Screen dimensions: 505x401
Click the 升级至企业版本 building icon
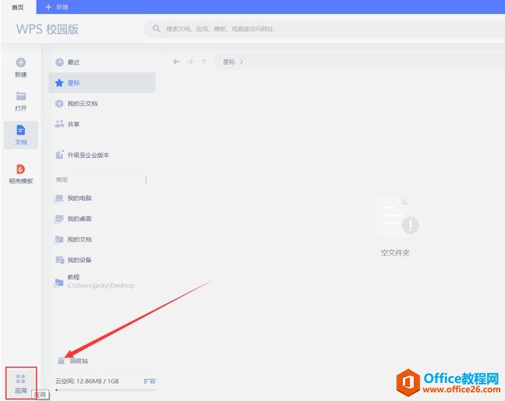[x=59, y=155]
